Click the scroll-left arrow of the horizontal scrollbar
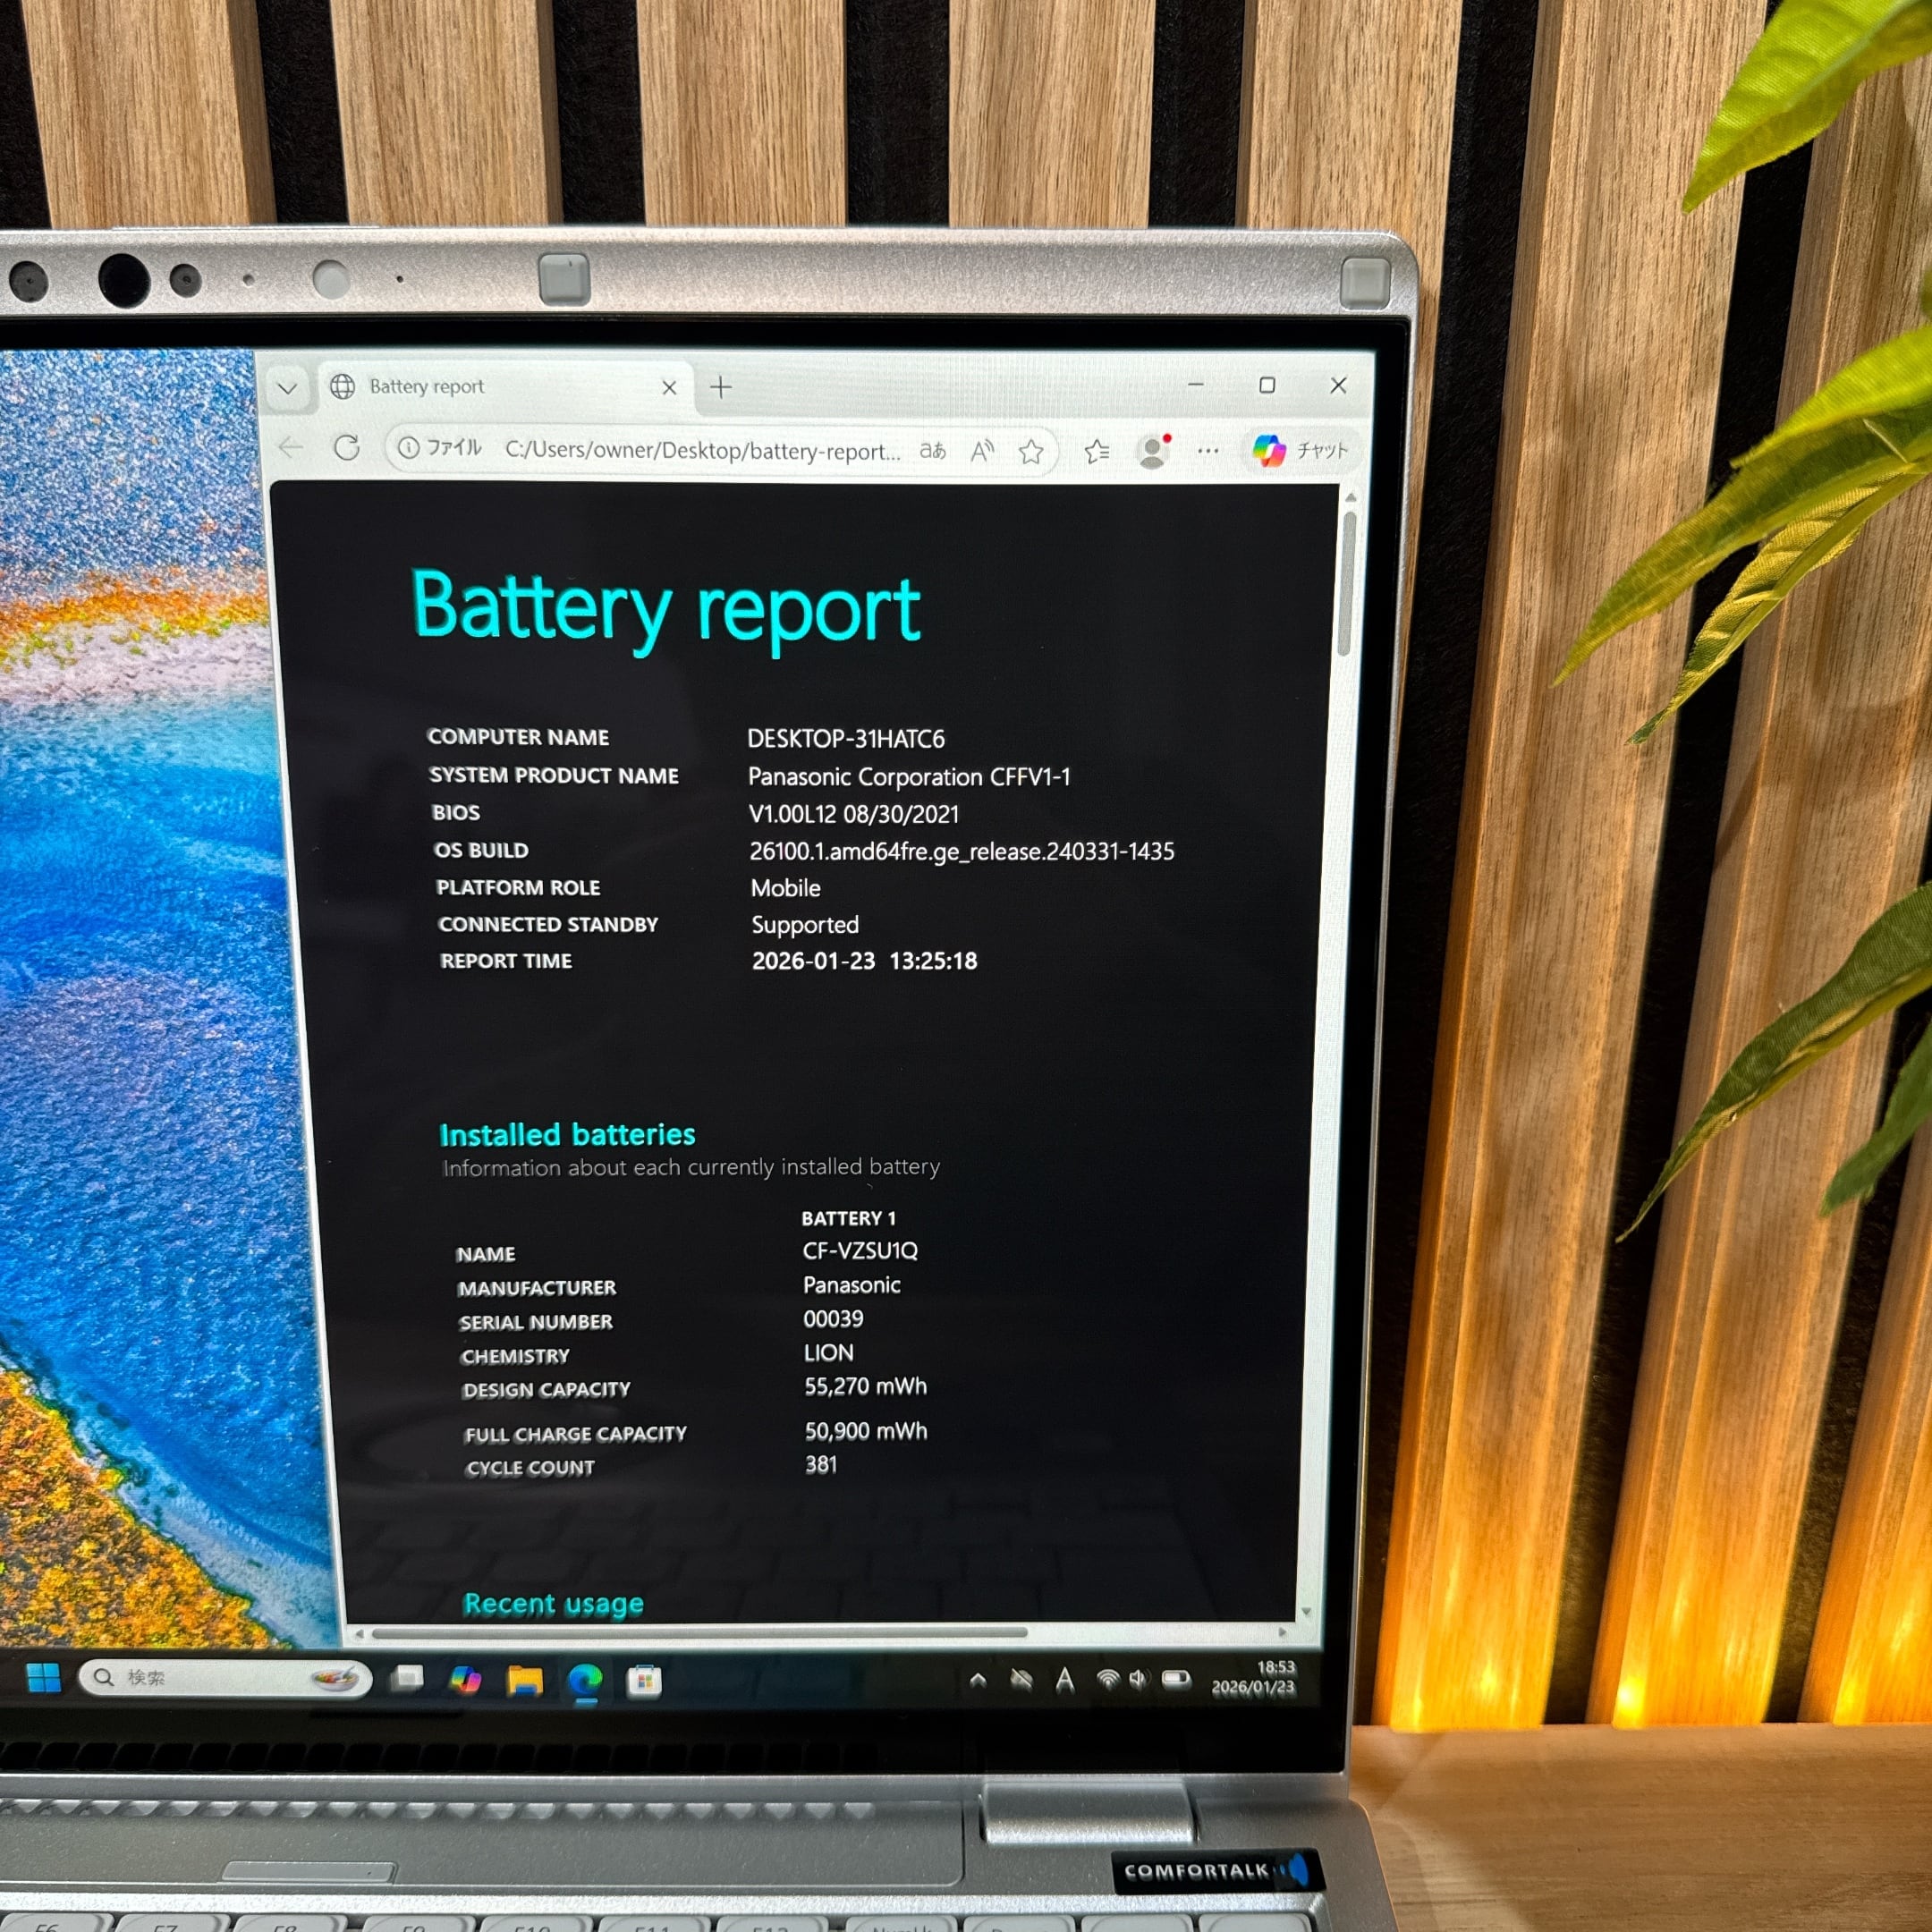This screenshot has height=1932, width=1932. [x=359, y=1635]
